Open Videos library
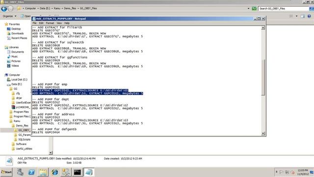This screenshot has height=177, width=314. [x=15, y=66]
